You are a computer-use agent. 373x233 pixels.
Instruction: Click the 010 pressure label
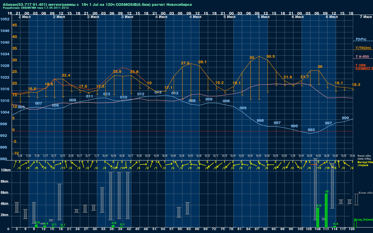click(124, 97)
